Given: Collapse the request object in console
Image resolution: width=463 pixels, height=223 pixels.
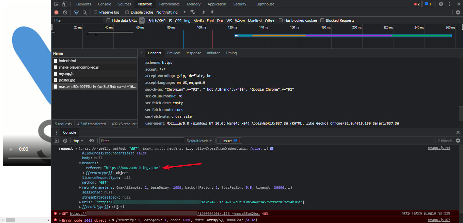Looking at the screenshot, I should click(x=76, y=149).
